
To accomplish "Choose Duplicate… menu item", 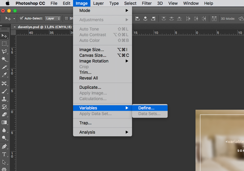I will click(x=103, y=87).
